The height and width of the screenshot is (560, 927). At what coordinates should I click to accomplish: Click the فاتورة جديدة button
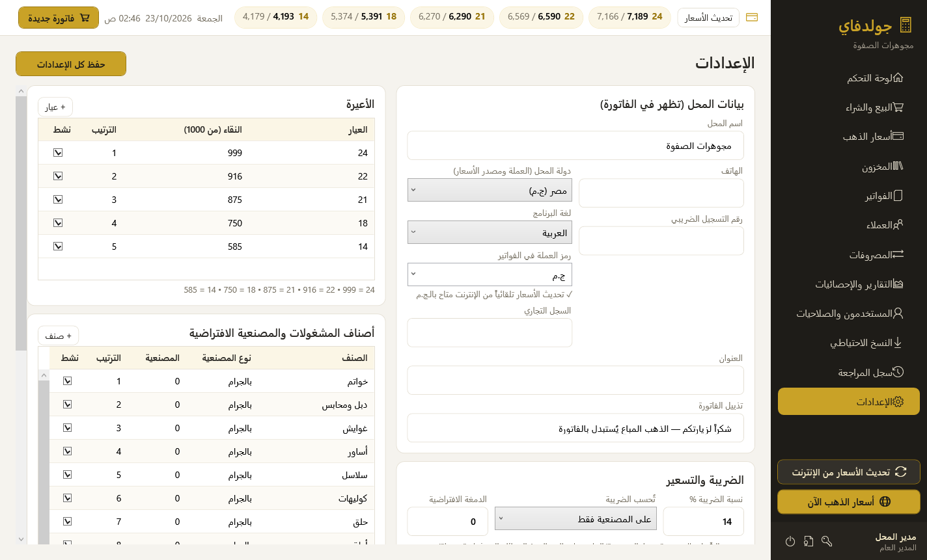point(59,18)
